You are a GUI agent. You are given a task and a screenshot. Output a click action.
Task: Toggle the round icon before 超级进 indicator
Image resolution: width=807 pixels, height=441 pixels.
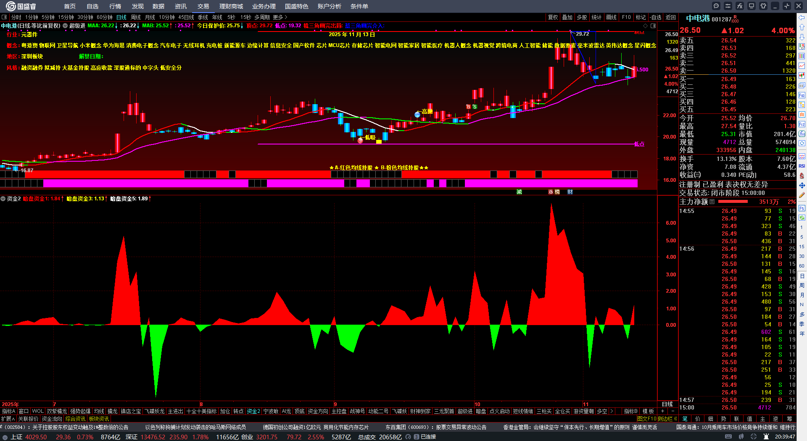(x=65, y=26)
